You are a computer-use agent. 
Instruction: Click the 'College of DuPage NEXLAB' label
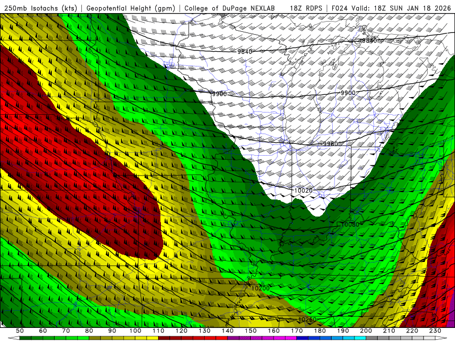pos(230,8)
